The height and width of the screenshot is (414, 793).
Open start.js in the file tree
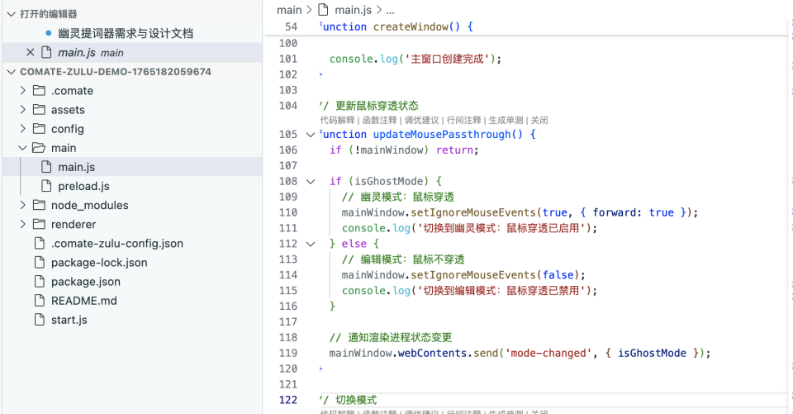pyautogui.click(x=69, y=320)
